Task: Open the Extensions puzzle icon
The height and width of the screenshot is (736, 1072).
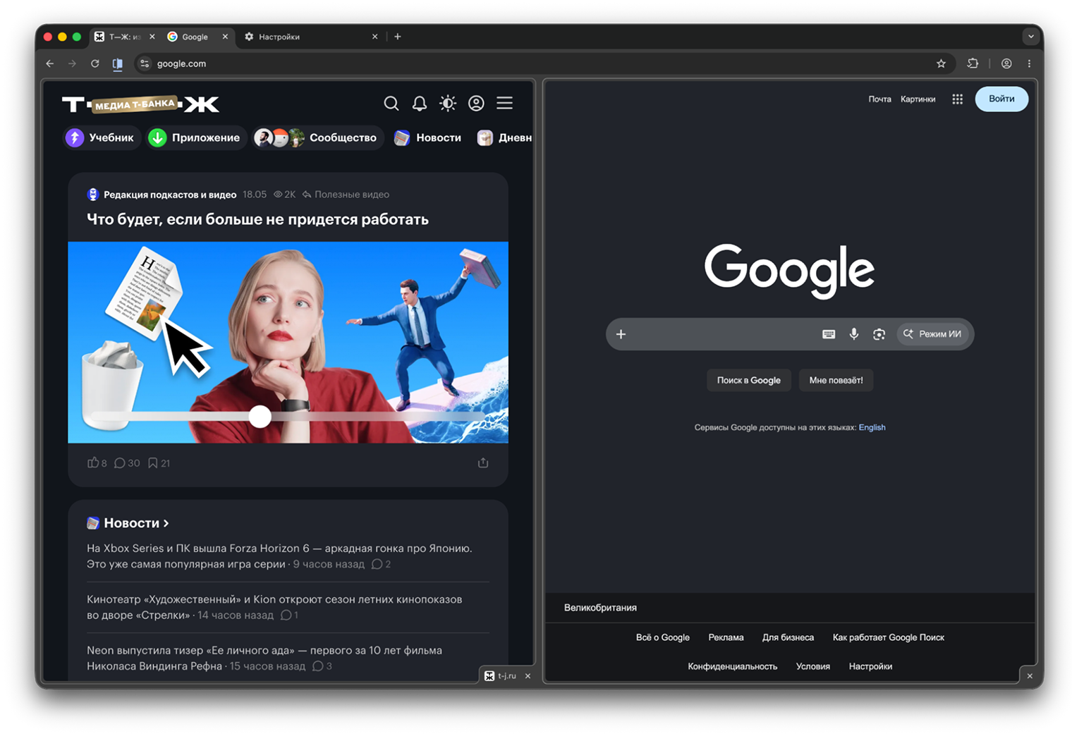Action: pos(973,63)
